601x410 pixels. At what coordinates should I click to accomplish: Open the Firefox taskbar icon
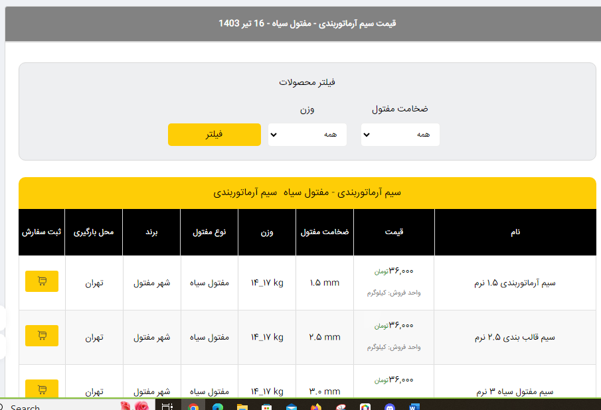click(315, 406)
